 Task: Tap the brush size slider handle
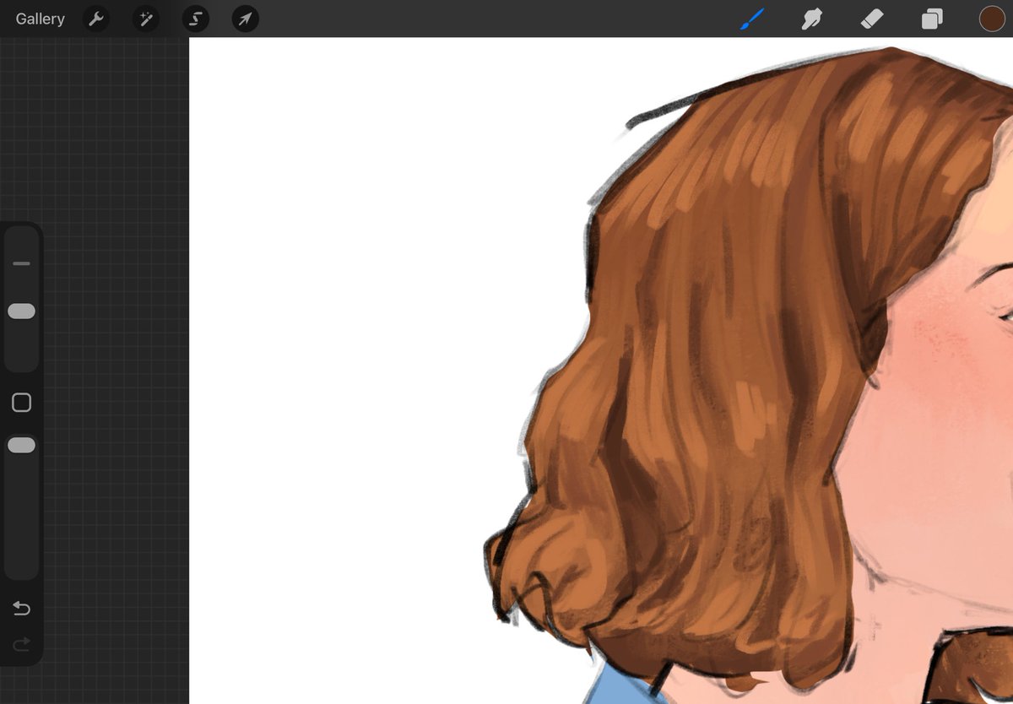[21, 311]
